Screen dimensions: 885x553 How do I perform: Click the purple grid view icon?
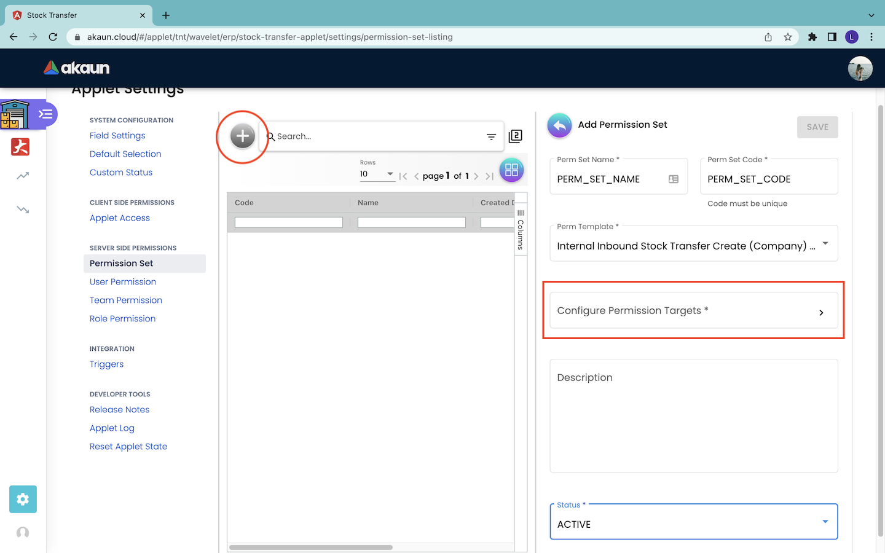click(x=511, y=170)
